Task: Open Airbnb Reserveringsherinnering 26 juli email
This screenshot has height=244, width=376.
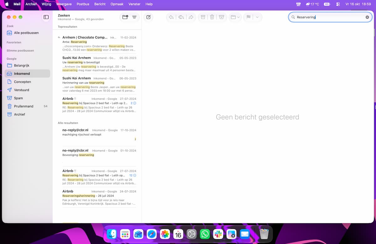Action: (97, 197)
